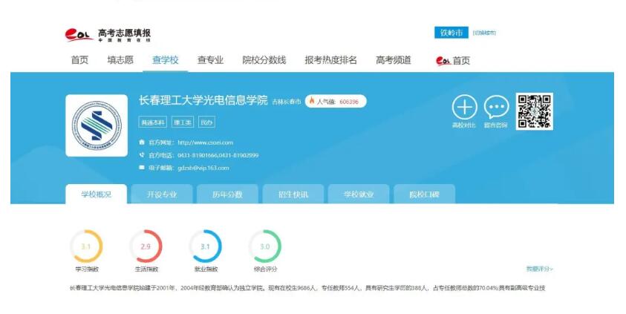Click the 留言咨询 chat bubble icon
Image resolution: width=626 pixels, height=314 pixels.
coord(496,107)
